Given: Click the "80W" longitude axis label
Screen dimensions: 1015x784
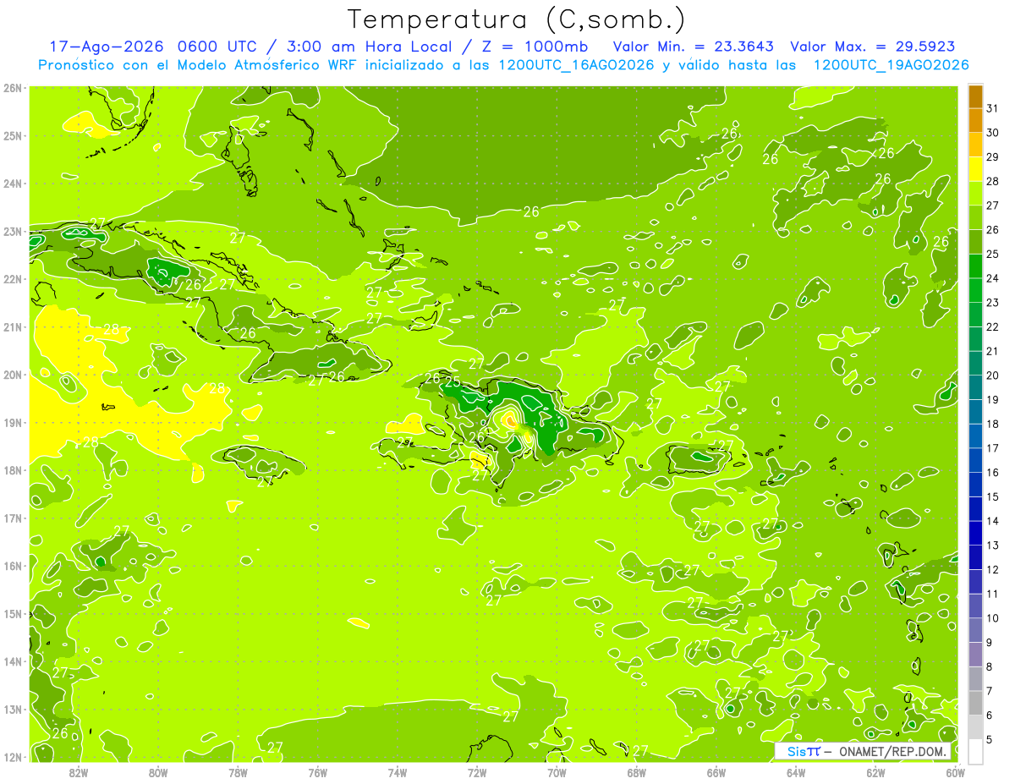Looking at the screenshot, I should click(x=158, y=772).
